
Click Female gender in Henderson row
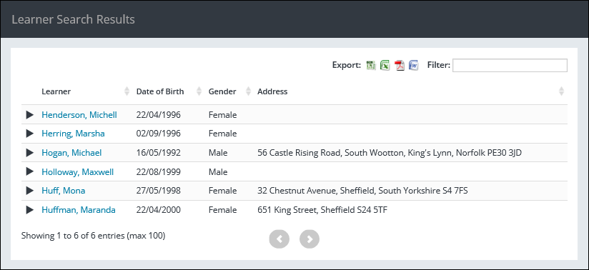[223, 115]
